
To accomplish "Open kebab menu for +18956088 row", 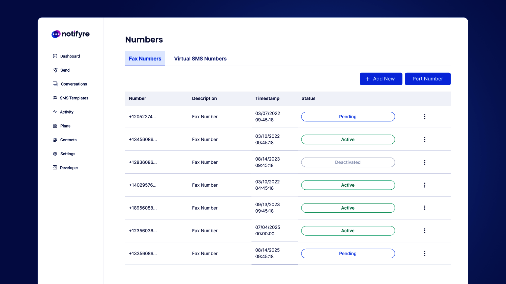I will click(x=424, y=208).
